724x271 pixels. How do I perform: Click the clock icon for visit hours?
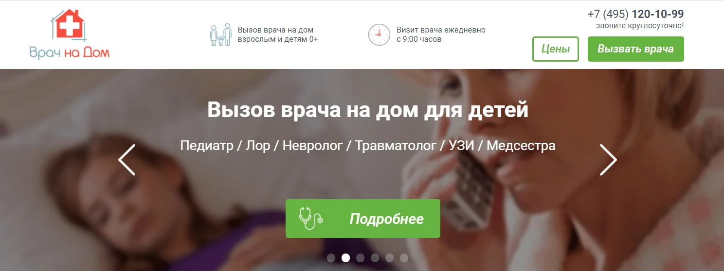coord(379,34)
